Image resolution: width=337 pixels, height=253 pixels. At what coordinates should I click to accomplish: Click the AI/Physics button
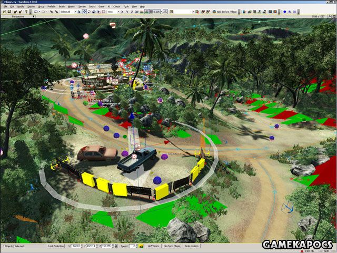pos(153,246)
